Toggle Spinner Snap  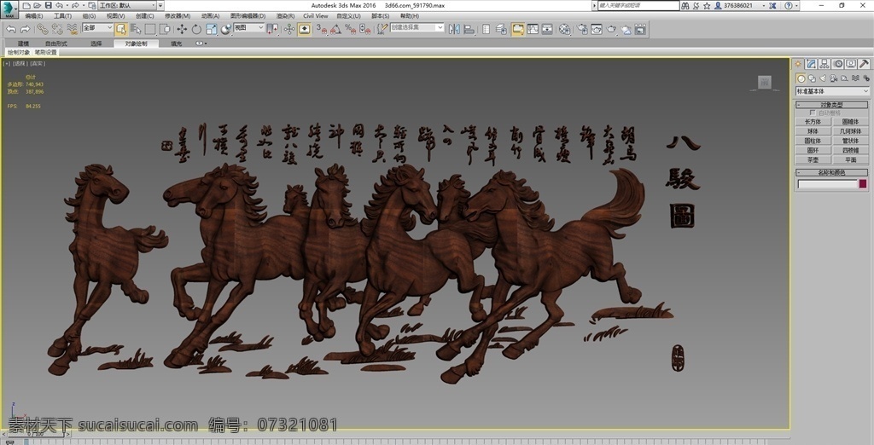coord(364,29)
